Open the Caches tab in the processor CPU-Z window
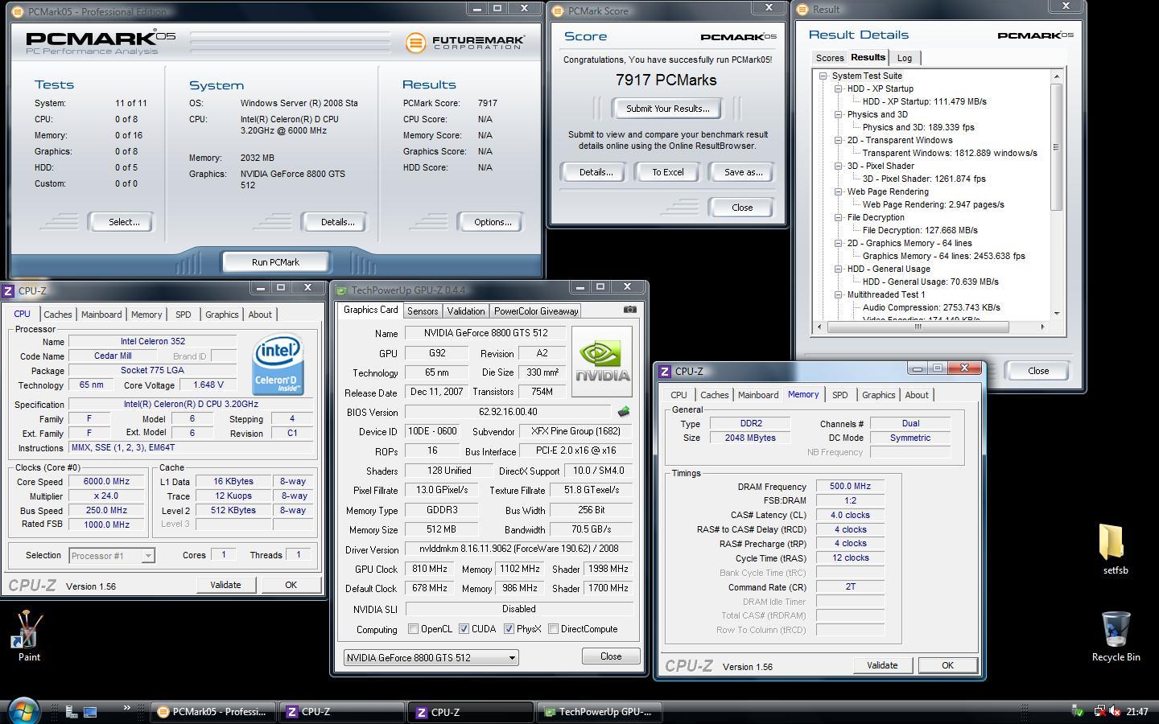This screenshot has width=1159, height=724. coord(58,315)
